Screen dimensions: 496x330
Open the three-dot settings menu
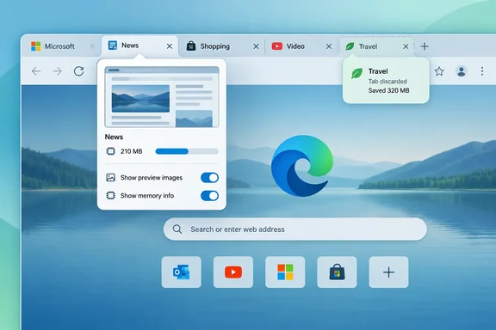(x=482, y=71)
